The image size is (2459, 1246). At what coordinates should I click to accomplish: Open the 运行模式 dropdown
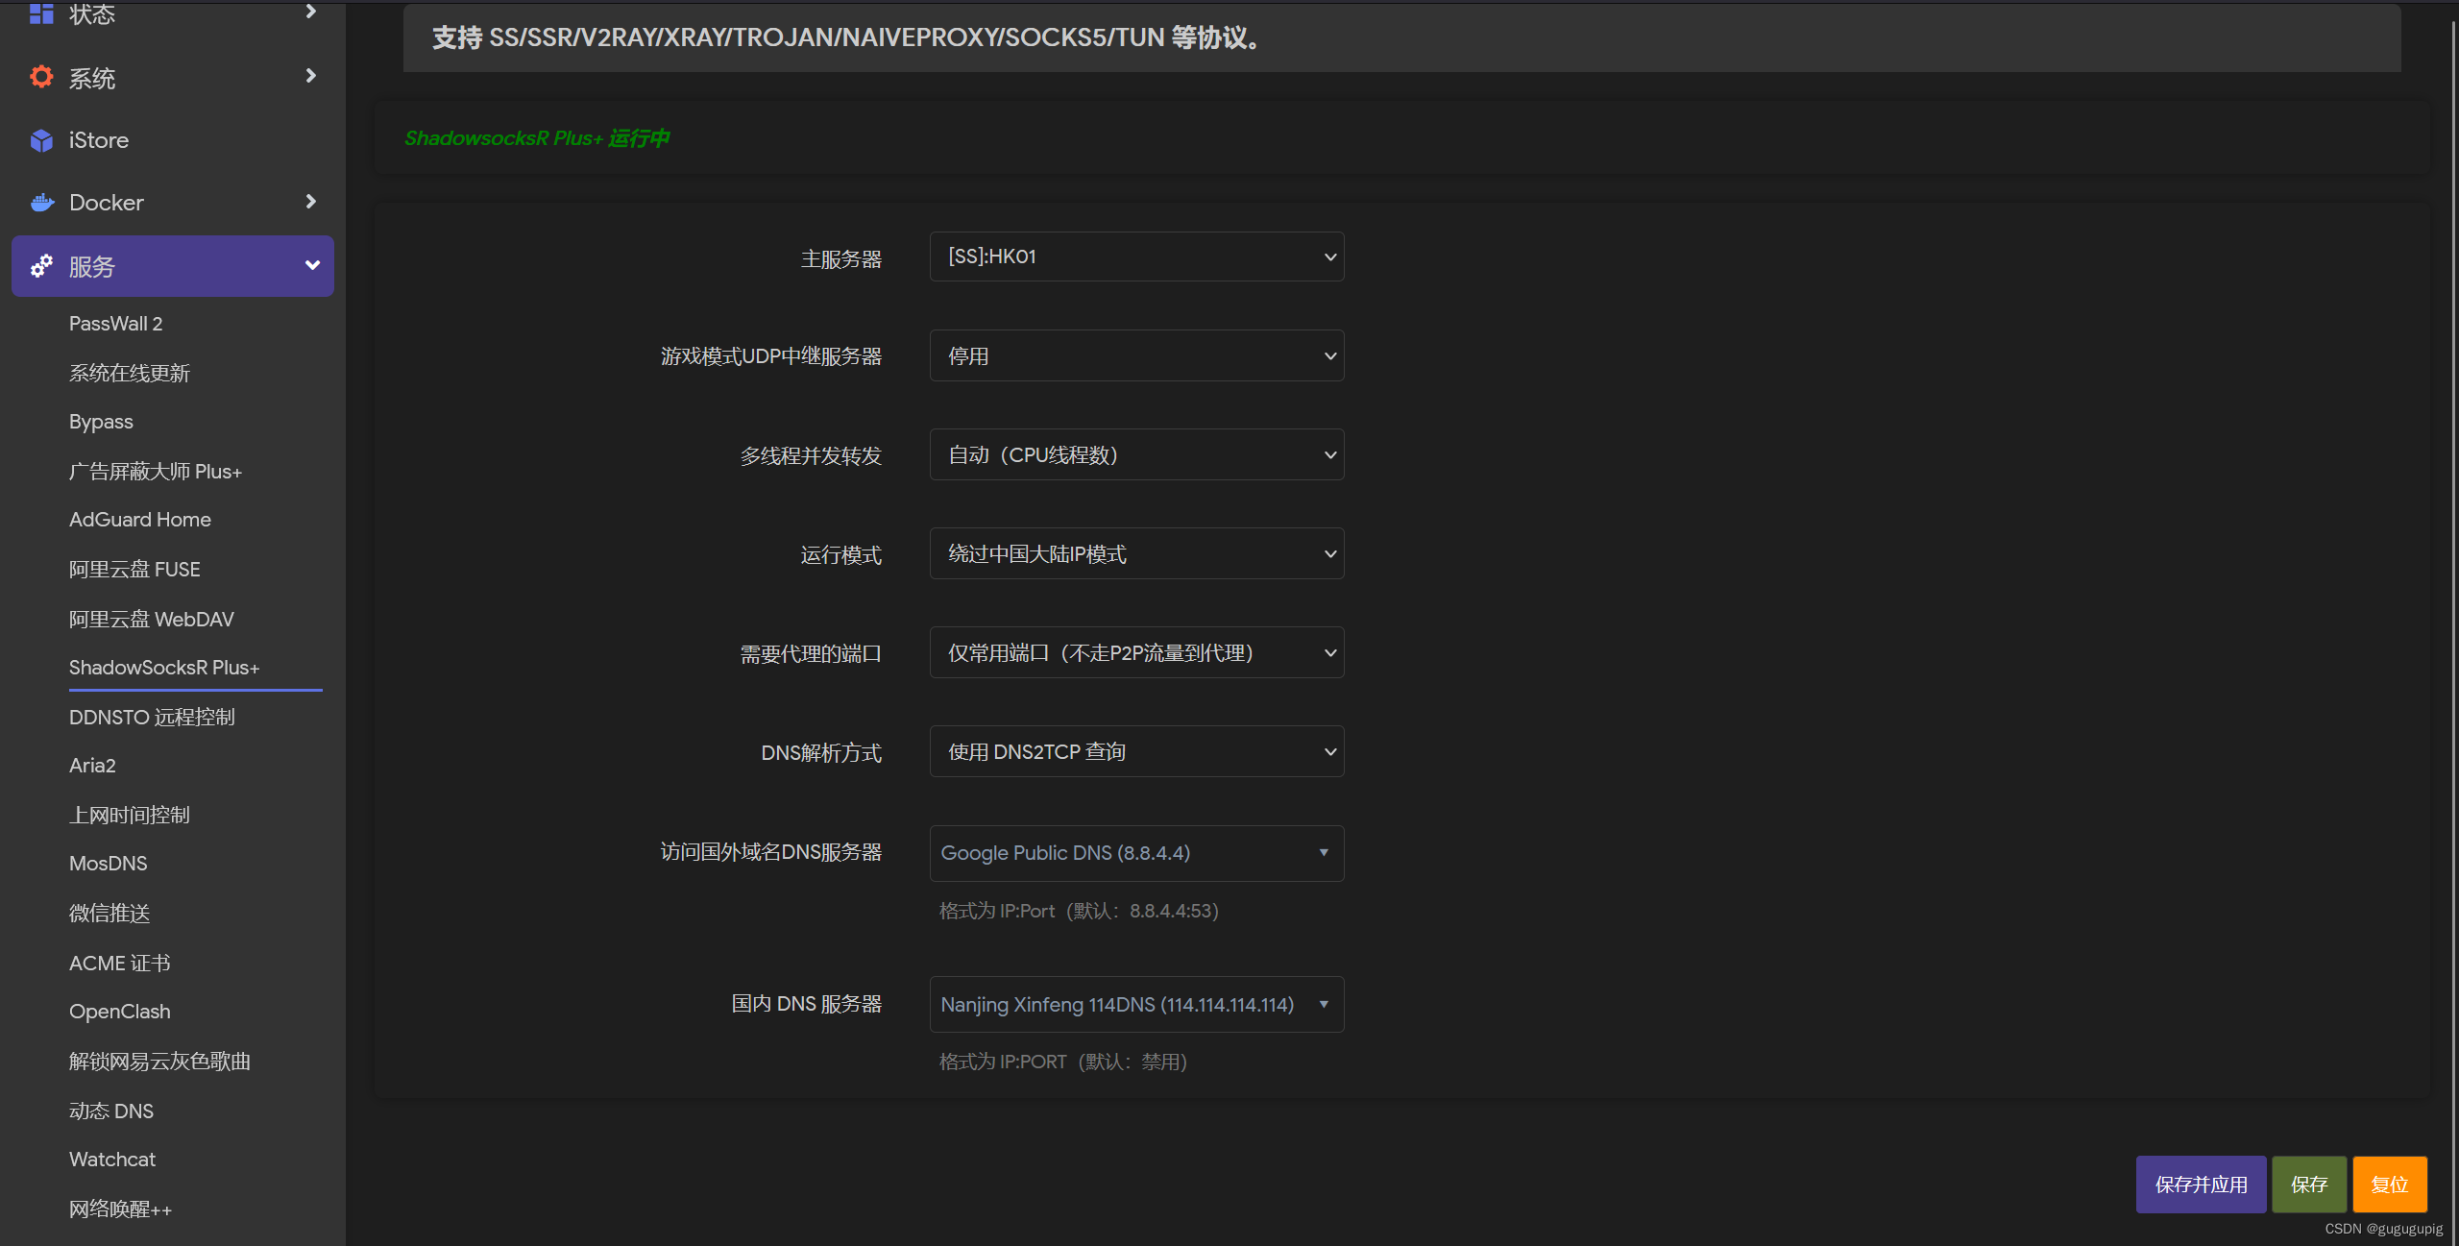coord(1136,553)
